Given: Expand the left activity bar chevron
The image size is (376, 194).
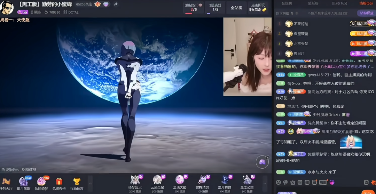Looking at the screenshot, I should (x=90, y=184).
